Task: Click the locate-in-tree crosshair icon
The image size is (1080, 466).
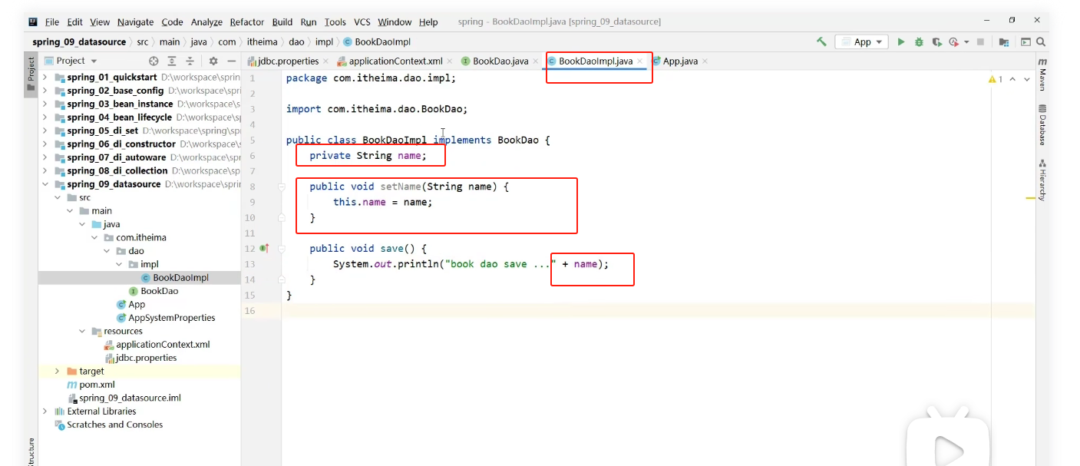Action: 154,61
